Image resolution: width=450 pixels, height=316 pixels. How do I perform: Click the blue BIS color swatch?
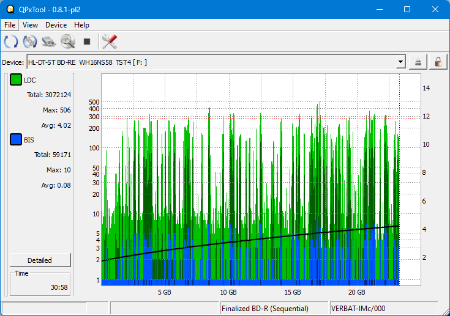tap(16, 139)
